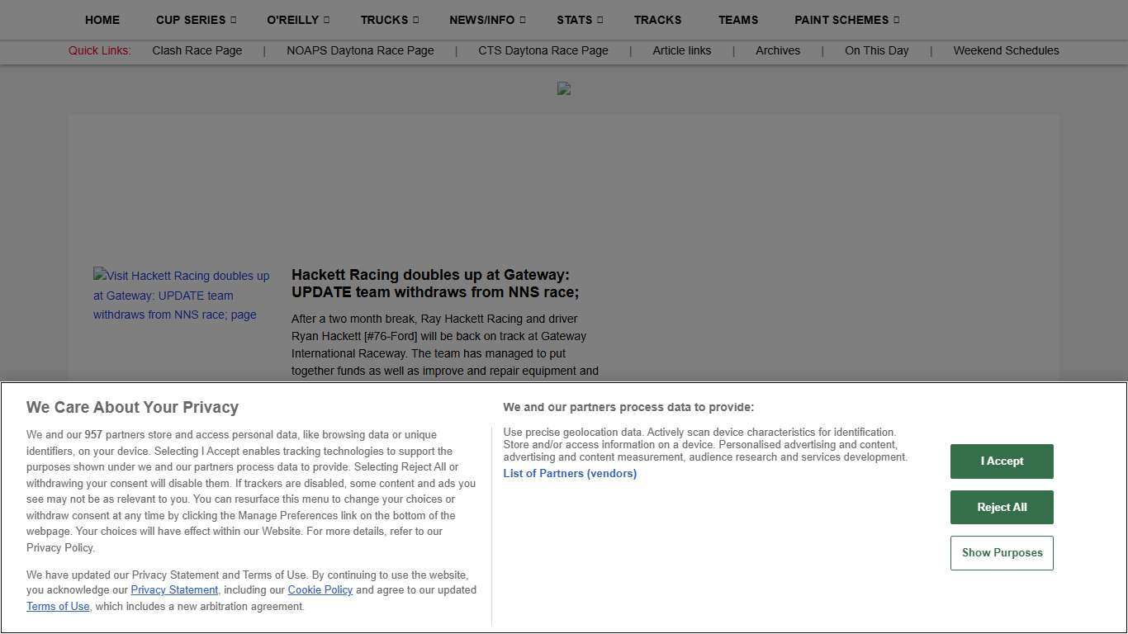The height and width of the screenshot is (634, 1128).
Task: Open the Show Purposes dialog
Action: point(1001,552)
